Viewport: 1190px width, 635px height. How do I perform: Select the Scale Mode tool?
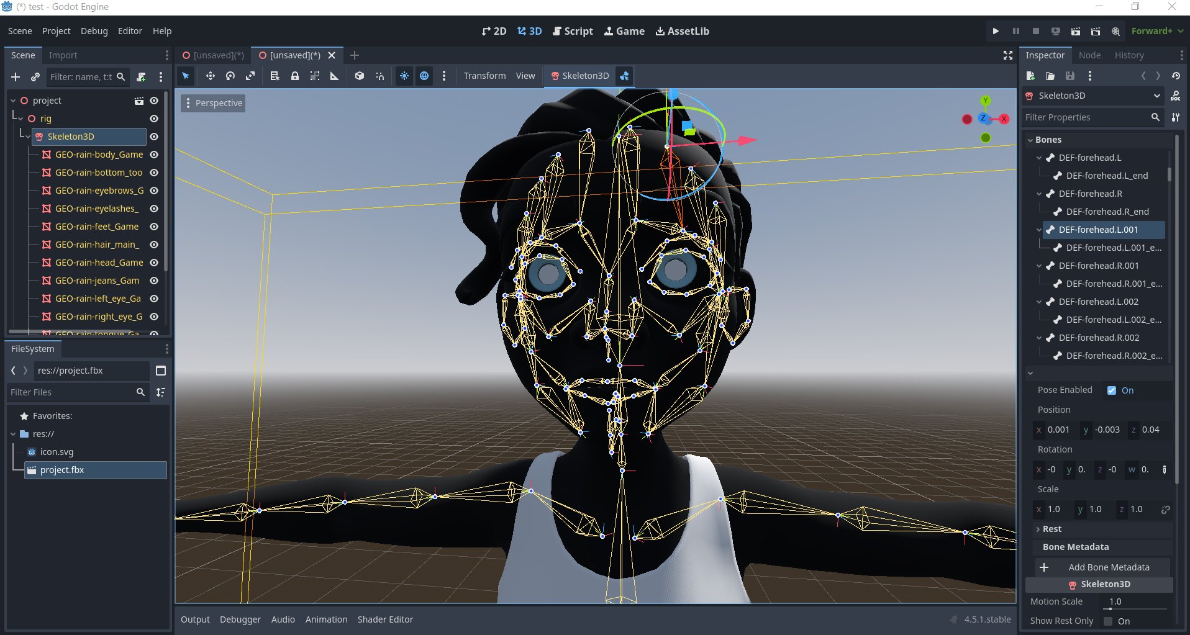250,76
